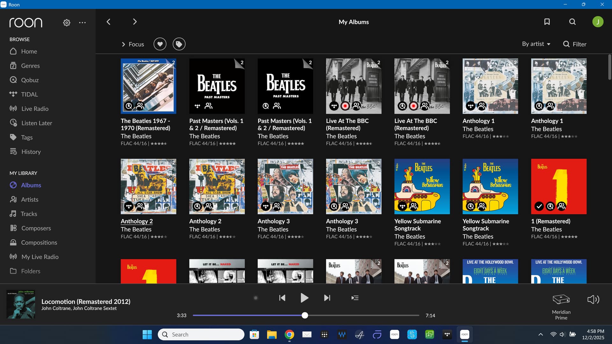Open Meridian Prime zone selector
612x344 pixels.
[x=561, y=306]
